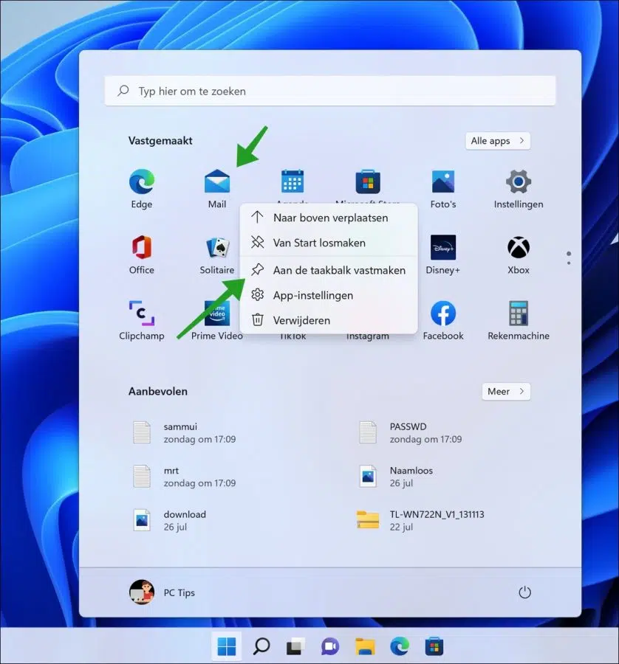Expand Meer recommended items
Image resolution: width=619 pixels, height=664 pixels.
point(506,392)
